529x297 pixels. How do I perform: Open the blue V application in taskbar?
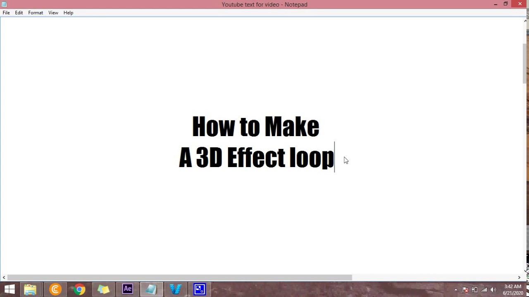tap(176, 289)
